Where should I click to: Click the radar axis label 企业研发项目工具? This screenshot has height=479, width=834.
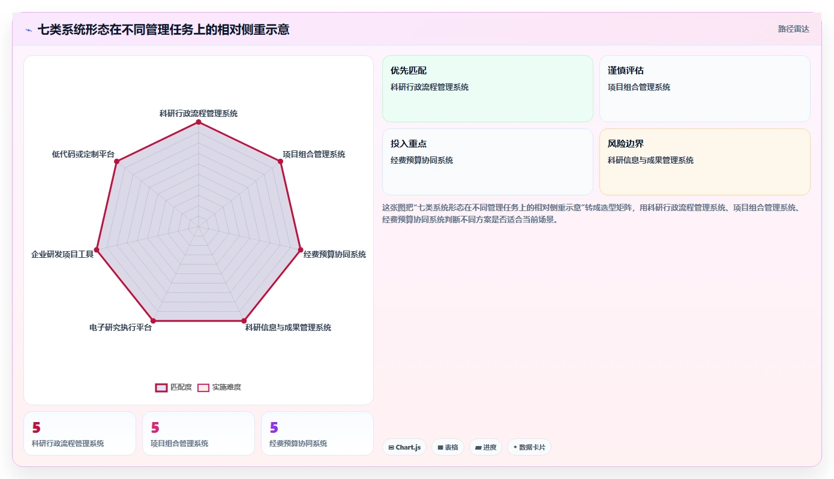pos(62,254)
